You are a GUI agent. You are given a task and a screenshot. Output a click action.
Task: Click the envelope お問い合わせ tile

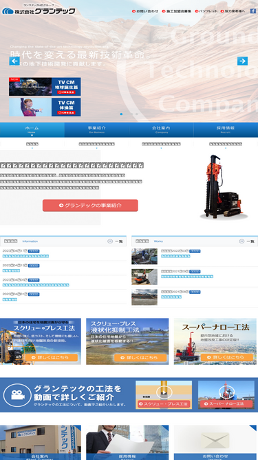(215, 442)
